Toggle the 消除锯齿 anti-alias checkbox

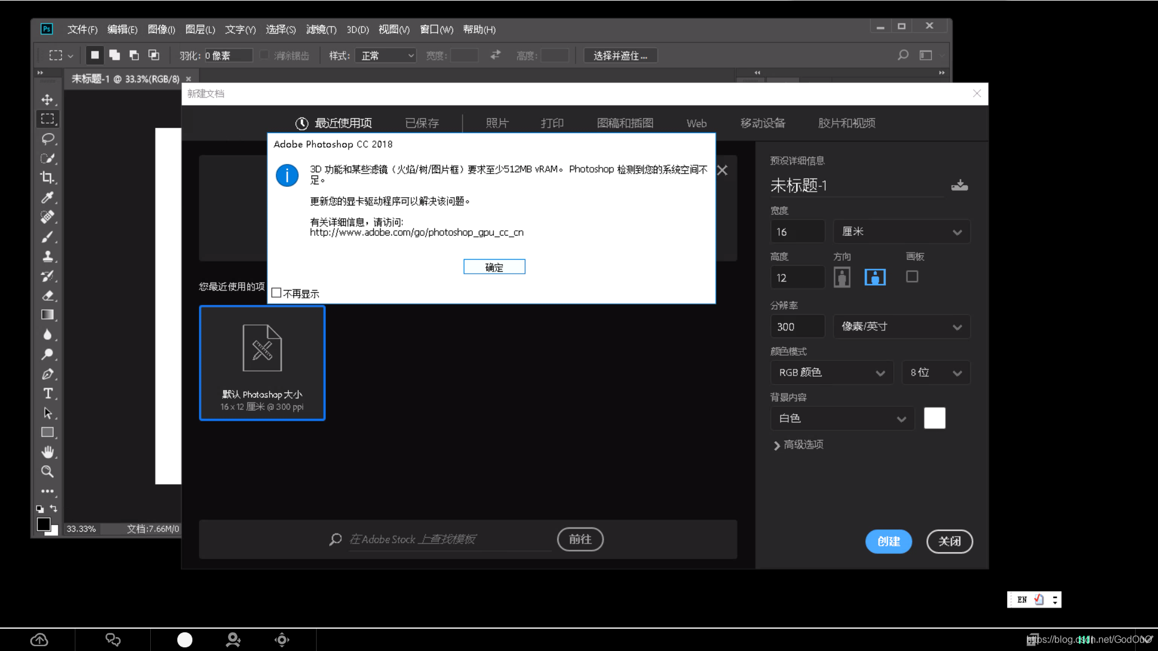(x=264, y=55)
